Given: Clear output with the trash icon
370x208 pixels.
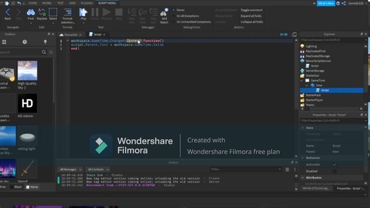Looking at the screenshot, I should [287, 169].
